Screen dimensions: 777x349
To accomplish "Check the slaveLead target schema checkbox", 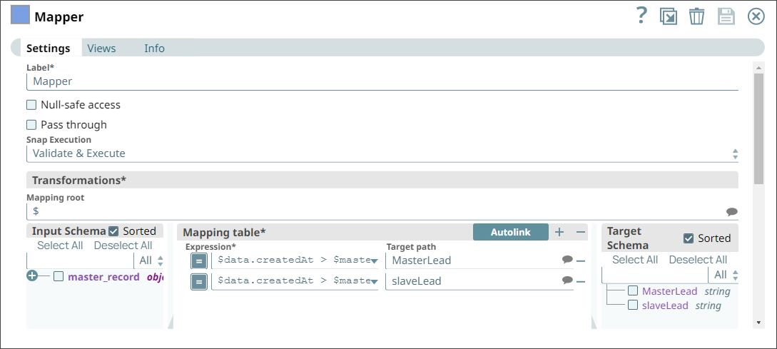I will (633, 305).
